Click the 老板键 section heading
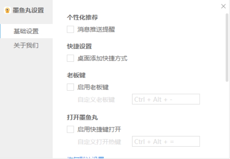The image size is (230, 159). (76, 75)
